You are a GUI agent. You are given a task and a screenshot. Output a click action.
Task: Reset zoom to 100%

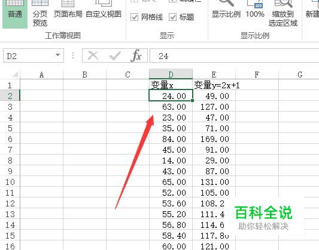point(255,10)
